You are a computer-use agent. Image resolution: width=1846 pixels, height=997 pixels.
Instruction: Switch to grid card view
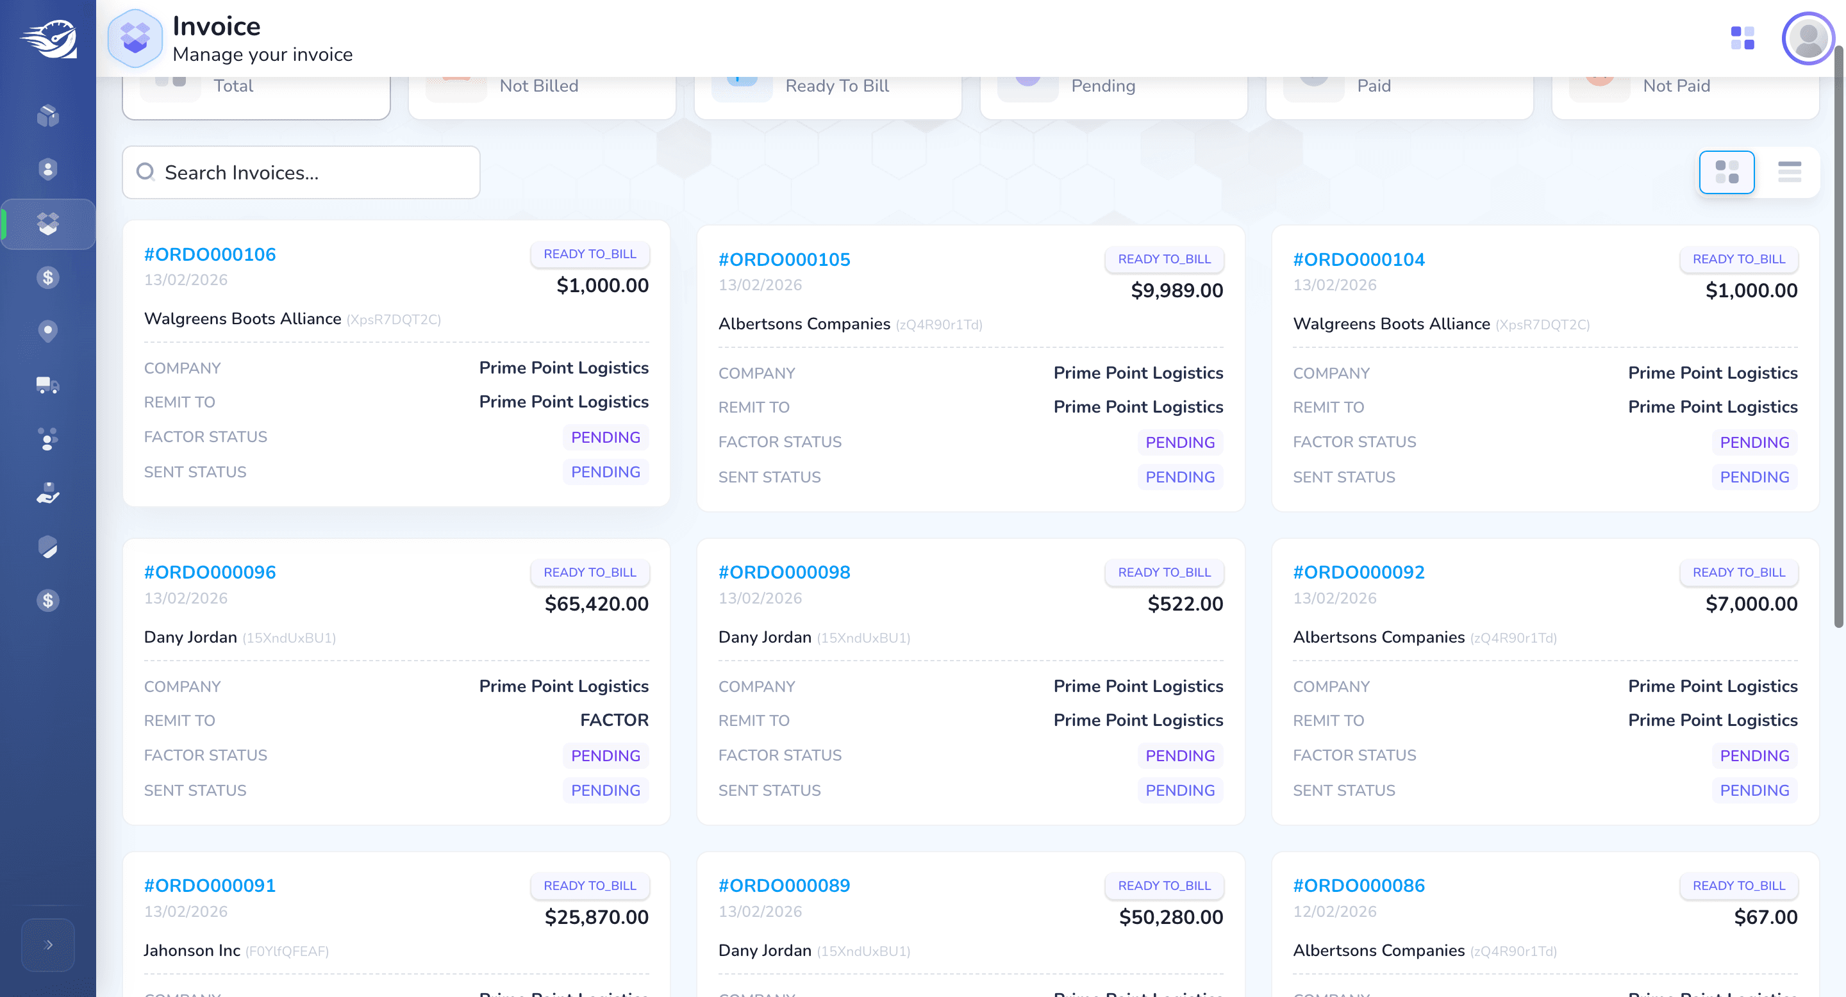[1726, 172]
